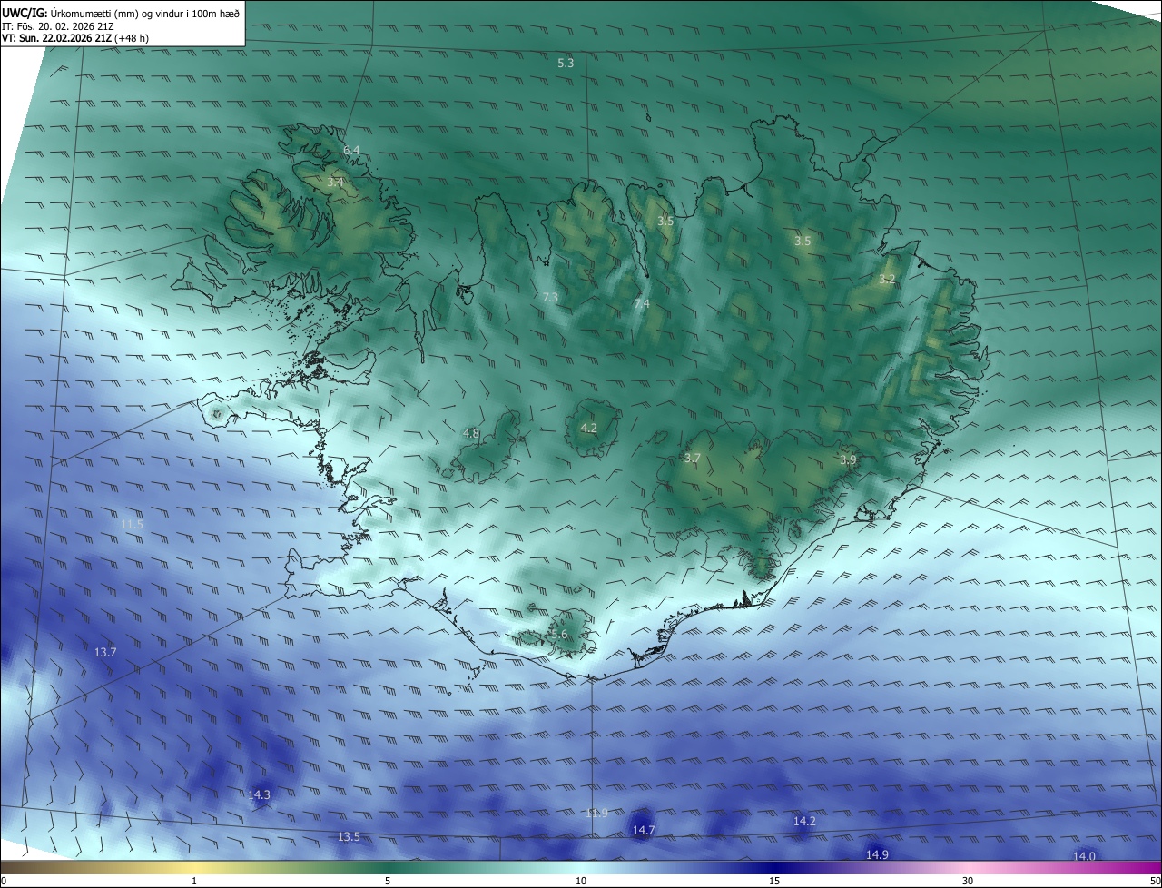Click the 3.2 value in east Iceland
Viewport: 1162px width, 888px height.
pyautogui.click(x=887, y=280)
